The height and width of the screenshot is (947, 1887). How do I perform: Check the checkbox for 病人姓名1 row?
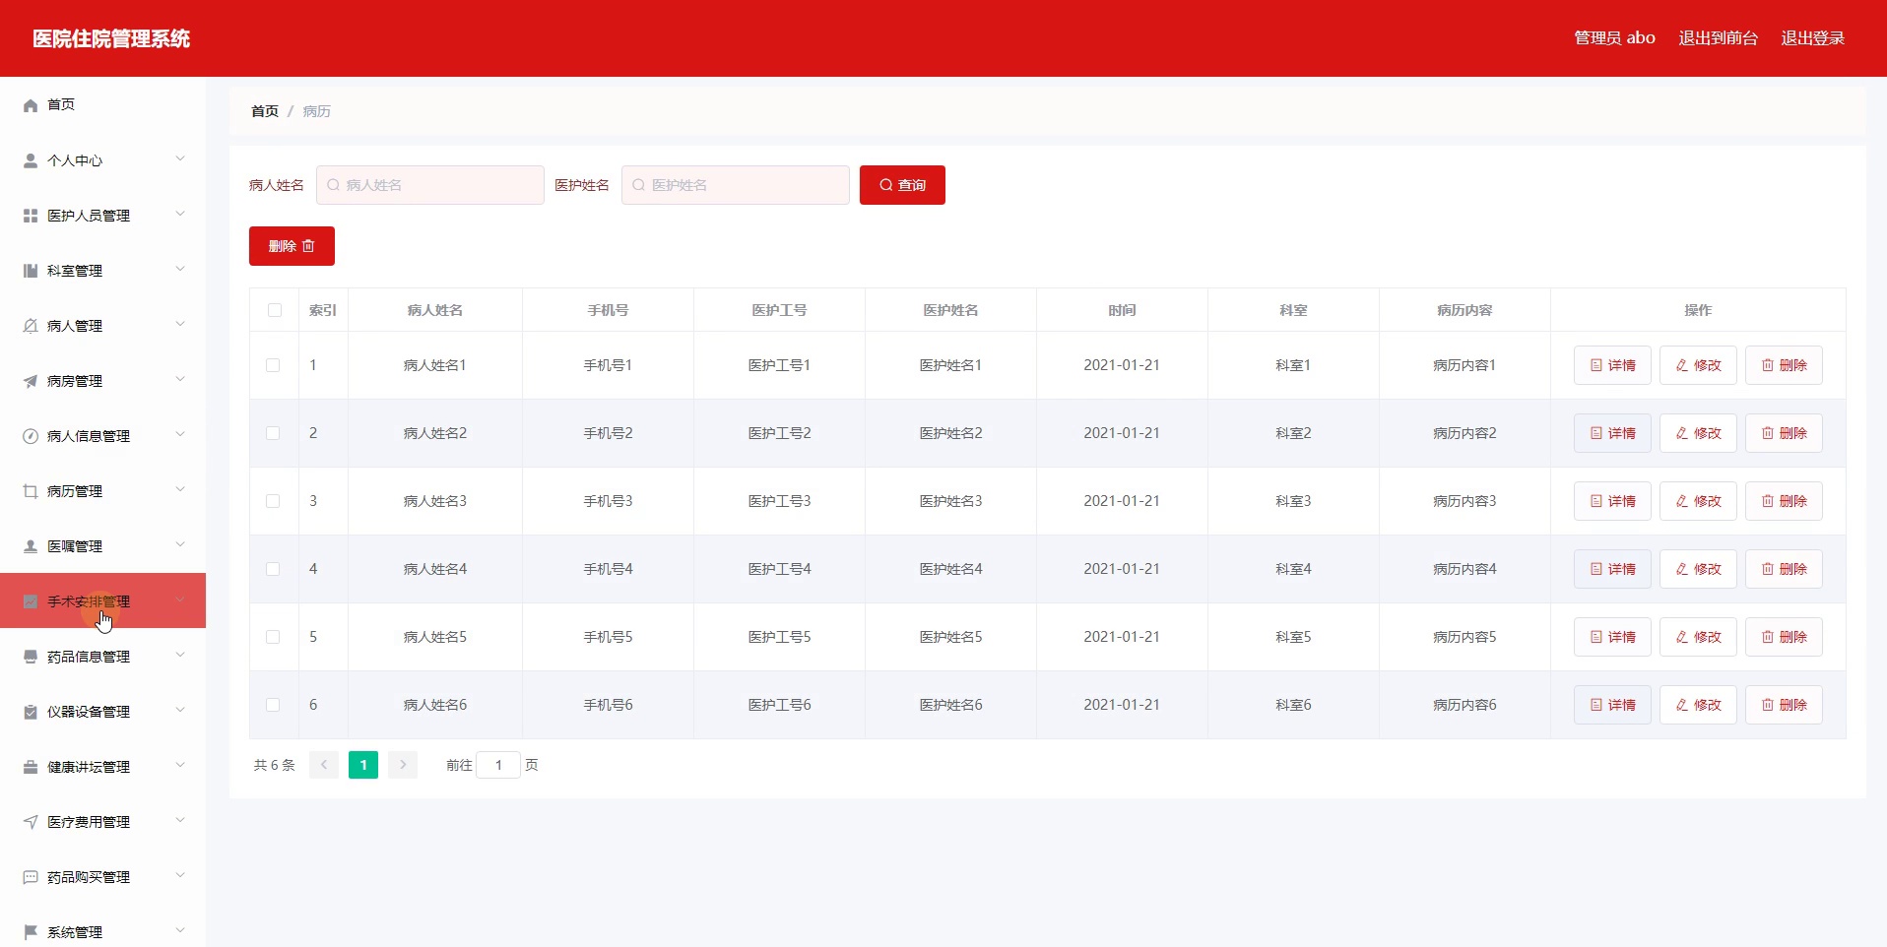273,365
